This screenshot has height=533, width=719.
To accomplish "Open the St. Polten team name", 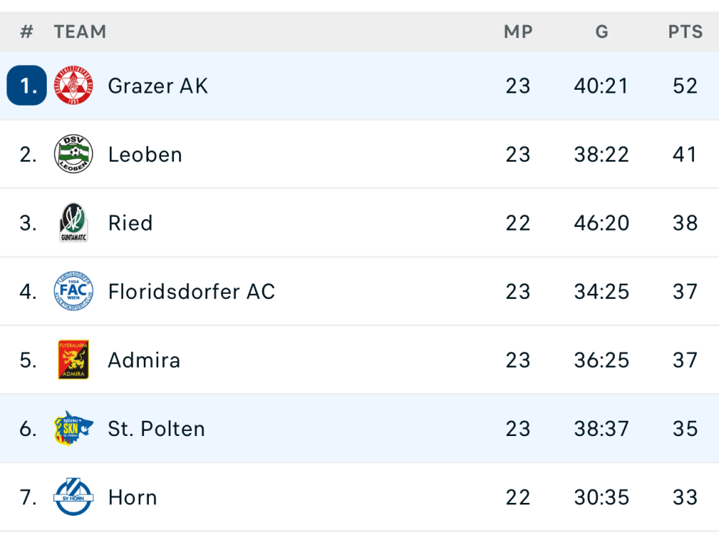I will [x=156, y=429].
